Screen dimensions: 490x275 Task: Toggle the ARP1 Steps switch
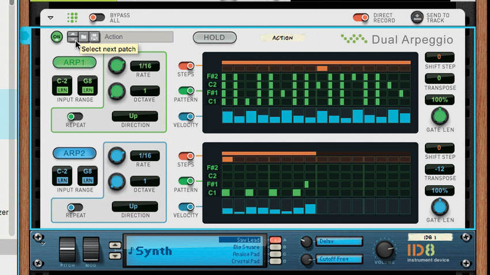point(186,66)
